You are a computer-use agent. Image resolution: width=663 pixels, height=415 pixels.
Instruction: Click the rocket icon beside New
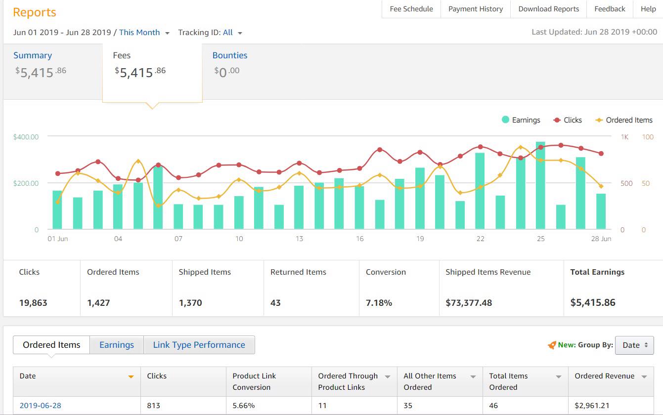552,345
